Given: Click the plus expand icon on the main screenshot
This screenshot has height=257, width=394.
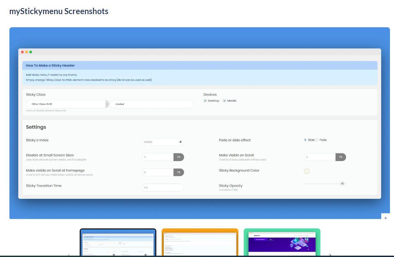Looking at the screenshot, I should point(386,218).
